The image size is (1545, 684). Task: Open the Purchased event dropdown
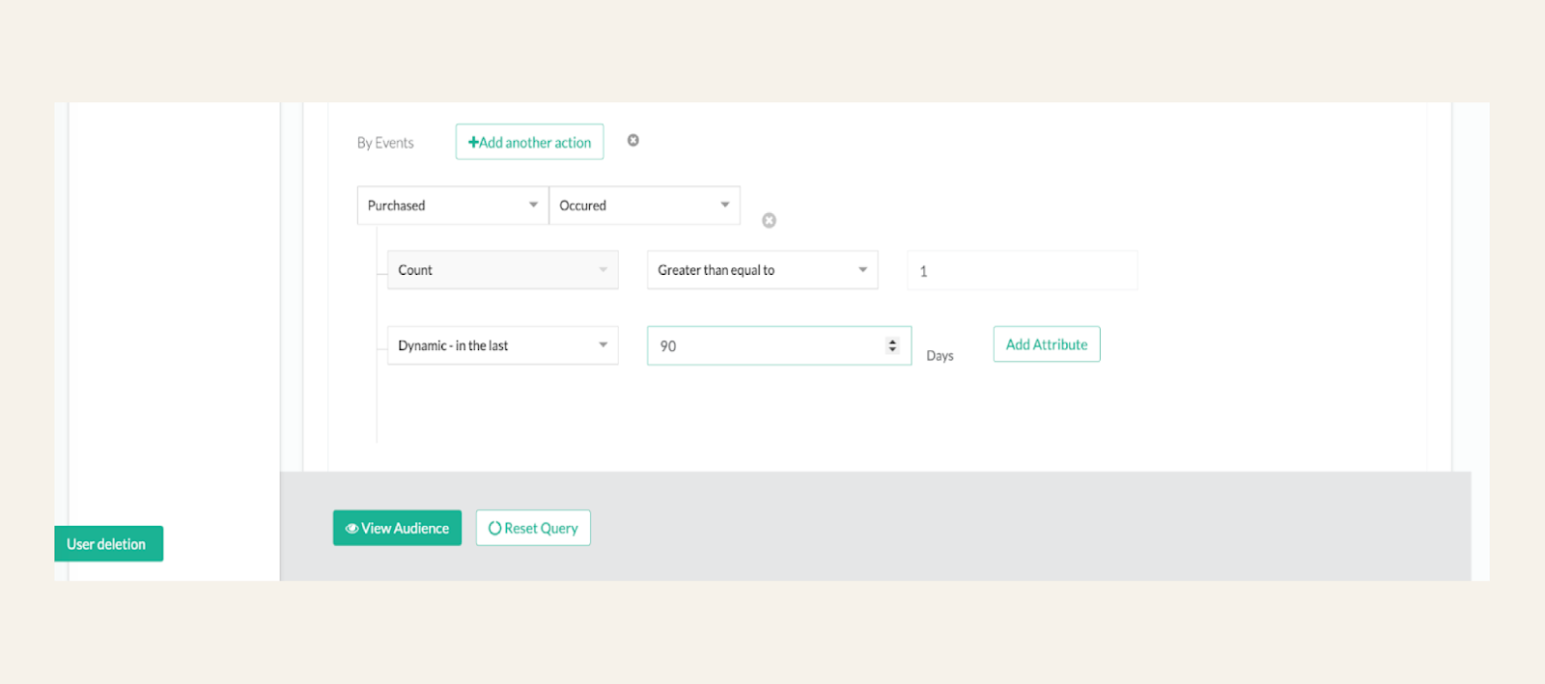point(453,205)
